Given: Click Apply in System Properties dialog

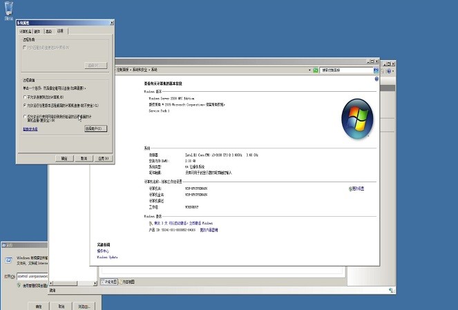Looking at the screenshot, I should [x=103, y=158].
